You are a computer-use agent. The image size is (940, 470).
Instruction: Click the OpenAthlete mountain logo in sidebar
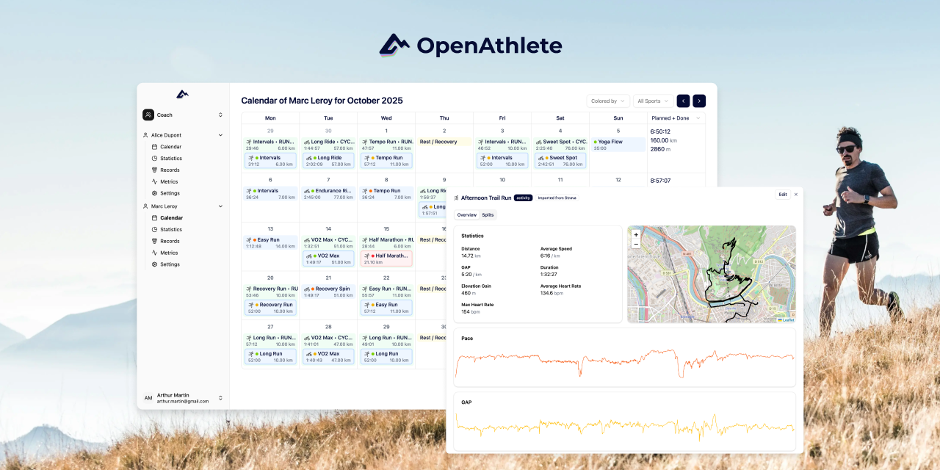tap(182, 93)
